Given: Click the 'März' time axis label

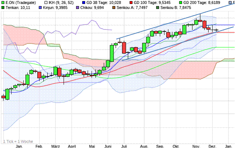Looking at the screenshot, I should 56,146.
